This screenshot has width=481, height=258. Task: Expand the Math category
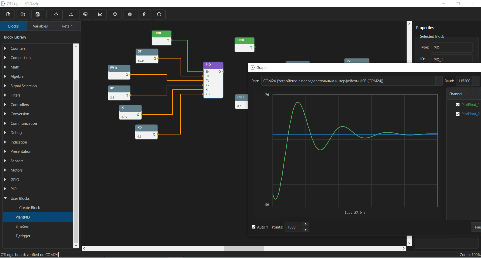(5, 67)
